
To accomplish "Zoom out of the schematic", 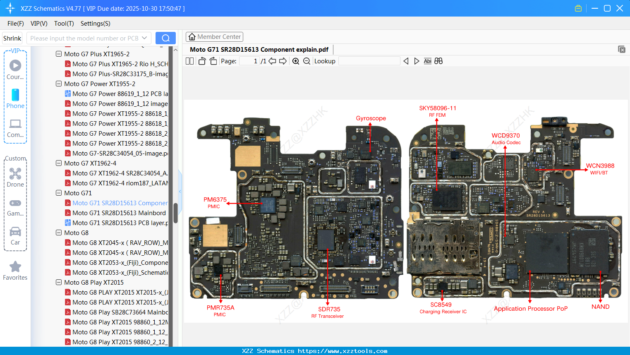I will pos(307,61).
